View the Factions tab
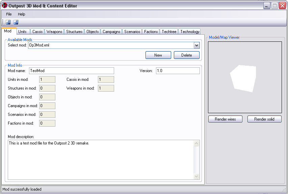 coord(151,32)
